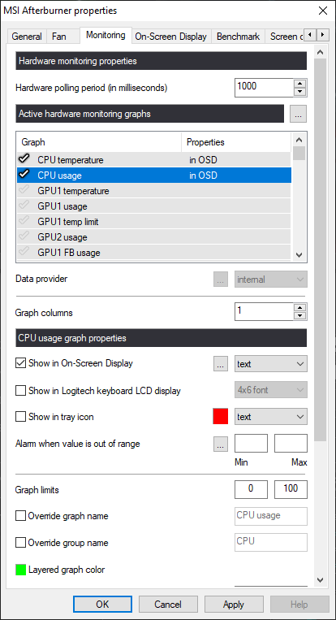Open the General tab
The image size is (336, 620).
[27, 37]
